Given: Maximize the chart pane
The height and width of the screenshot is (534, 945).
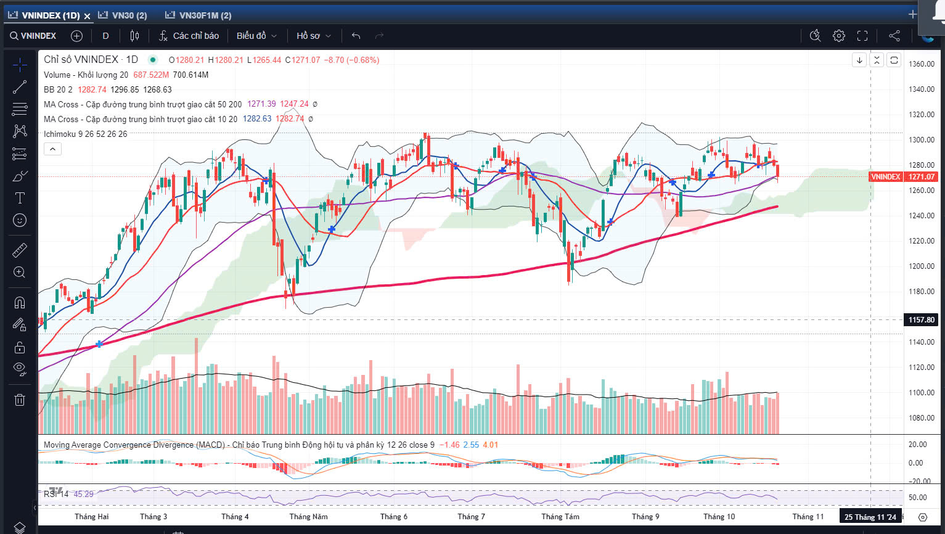Looking at the screenshot, I should [x=894, y=60].
